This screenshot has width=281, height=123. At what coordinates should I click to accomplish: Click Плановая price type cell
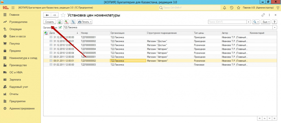[x=199, y=65]
